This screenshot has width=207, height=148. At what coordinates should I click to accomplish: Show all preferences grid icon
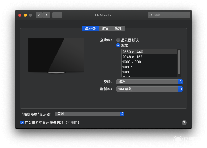coord(57,15)
